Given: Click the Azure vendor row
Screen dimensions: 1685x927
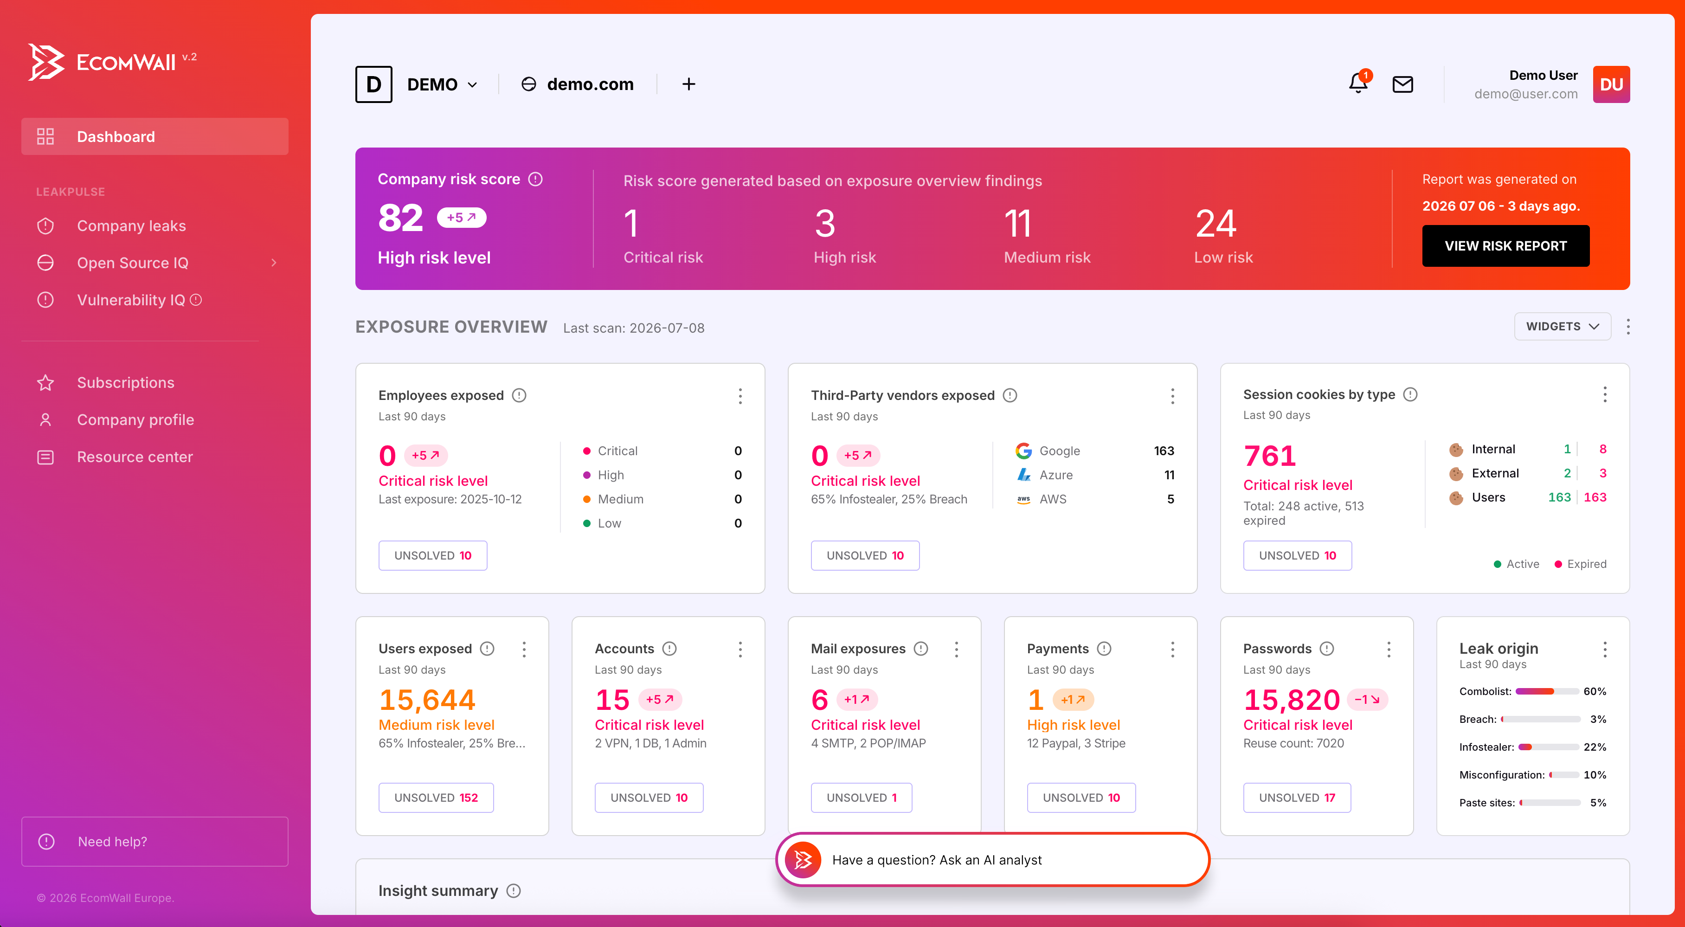Looking at the screenshot, I should point(1094,475).
